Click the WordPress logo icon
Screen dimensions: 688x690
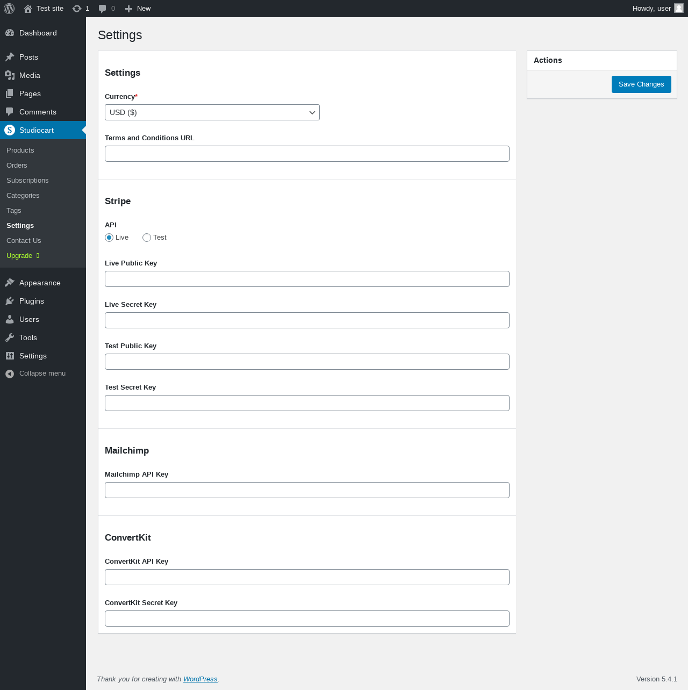[9, 9]
